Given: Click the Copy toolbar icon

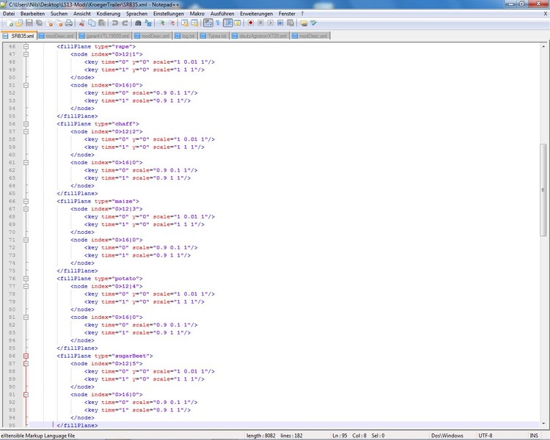Looking at the screenshot, I should [x=92, y=23].
